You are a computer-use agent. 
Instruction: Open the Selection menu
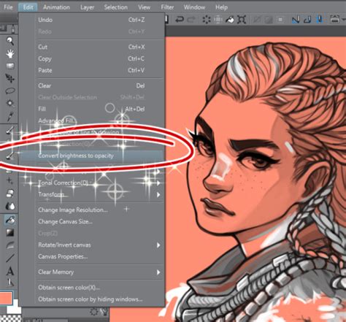coord(116,7)
